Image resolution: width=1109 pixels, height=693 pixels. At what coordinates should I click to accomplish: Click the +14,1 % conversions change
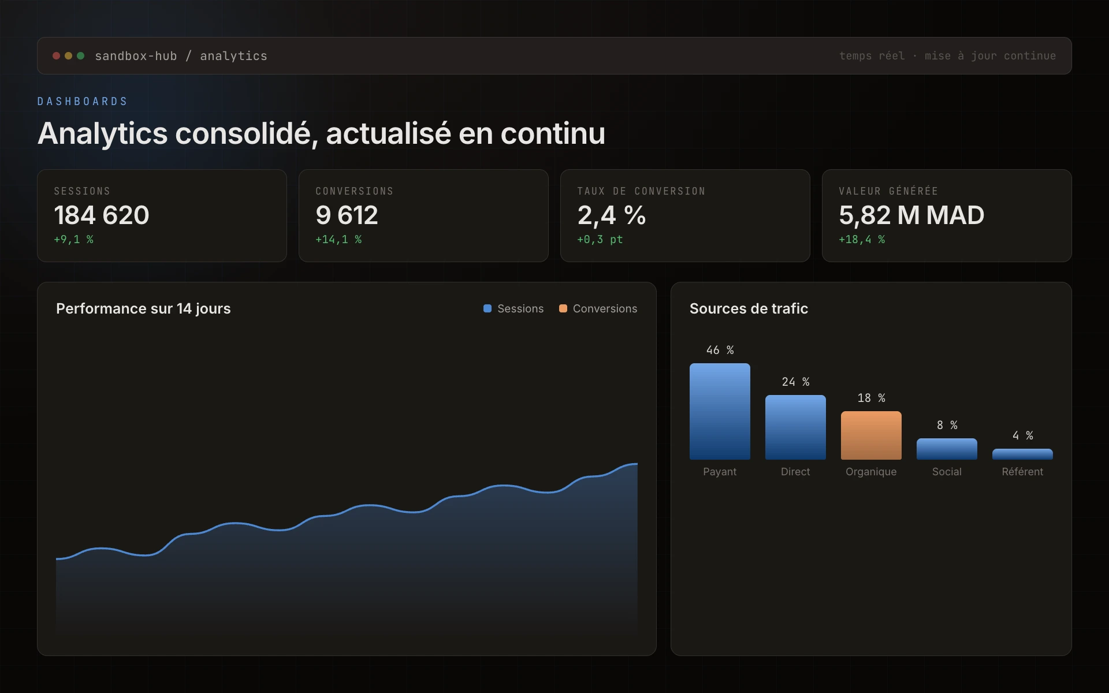click(x=338, y=239)
